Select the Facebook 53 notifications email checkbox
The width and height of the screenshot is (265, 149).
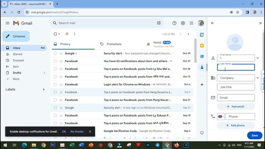pyautogui.click(x=55, y=61)
